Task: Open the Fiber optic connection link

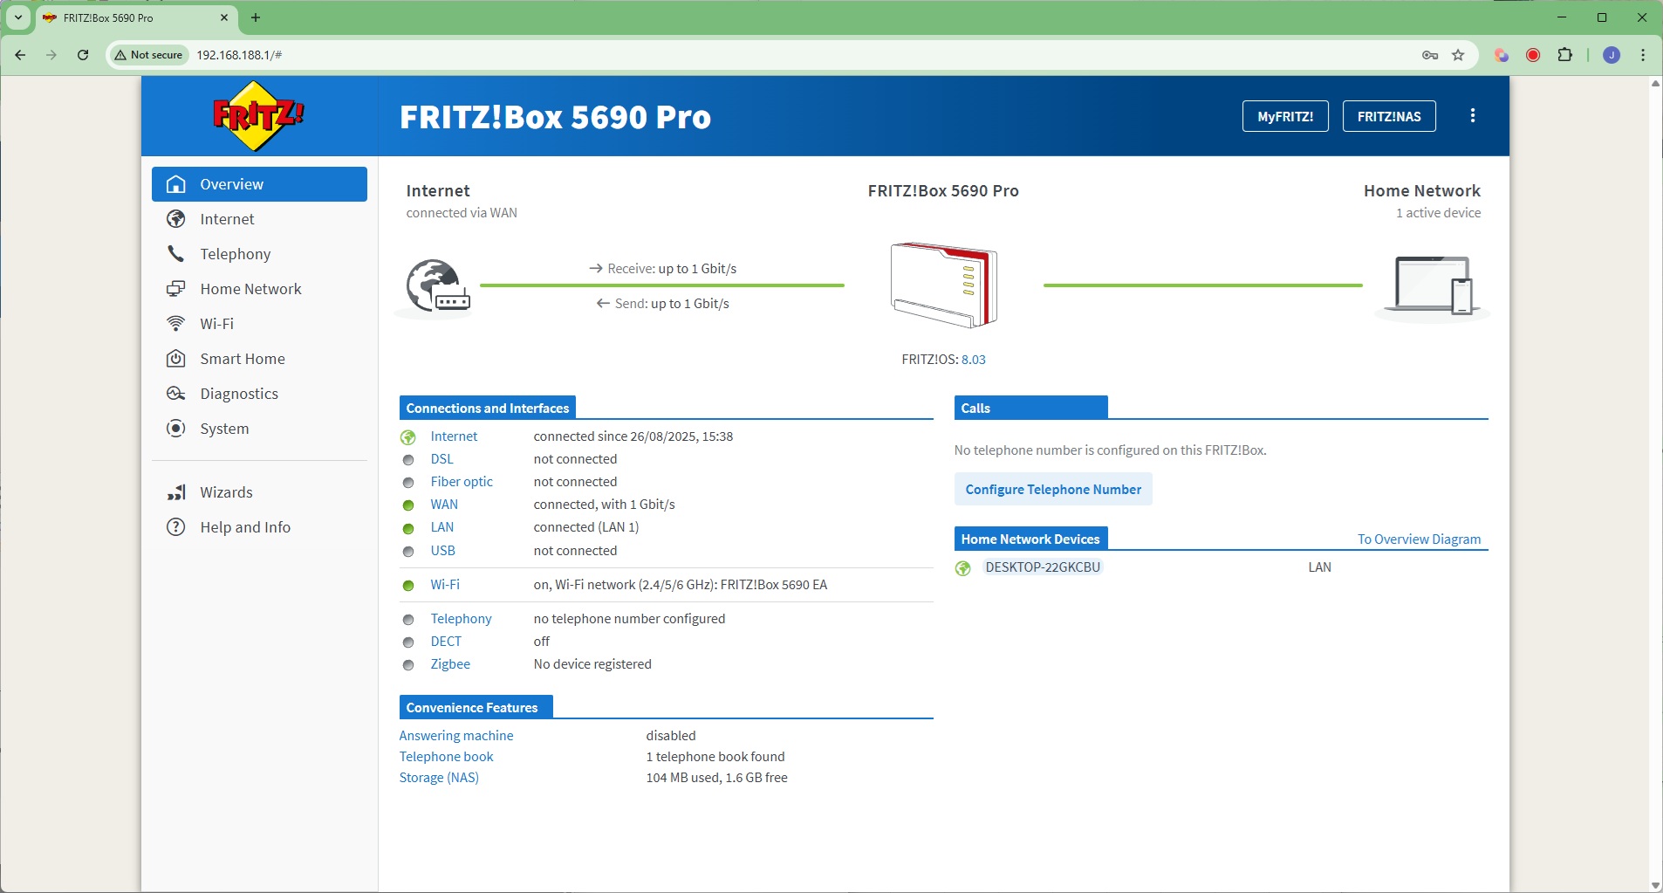Action: coord(462,482)
